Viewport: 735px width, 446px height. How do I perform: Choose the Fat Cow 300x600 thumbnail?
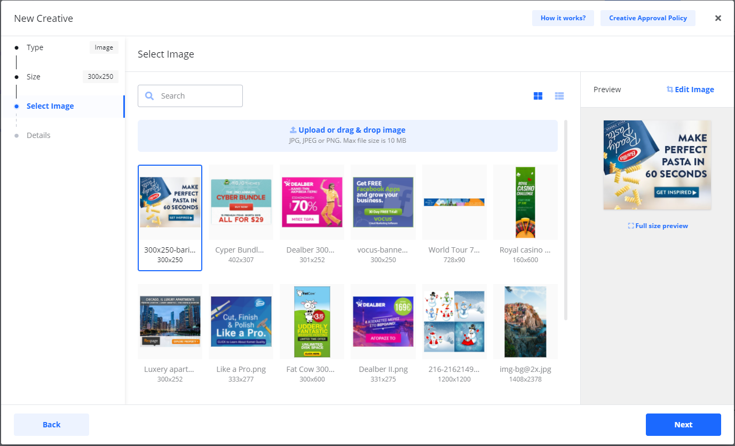pyautogui.click(x=312, y=322)
